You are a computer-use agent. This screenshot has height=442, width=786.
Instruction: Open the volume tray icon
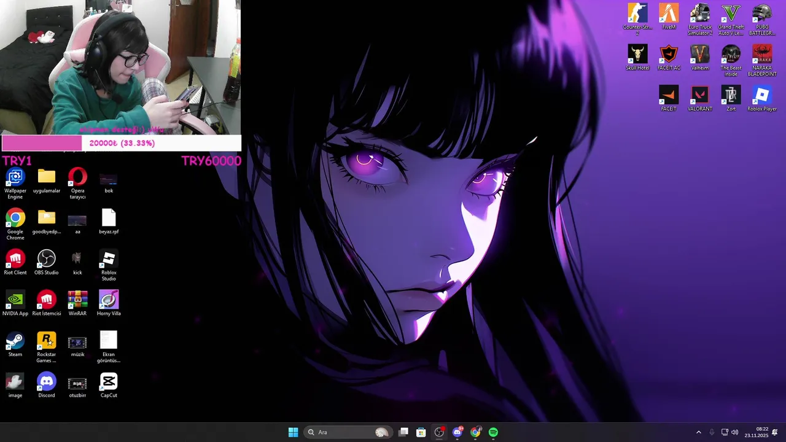coord(735,432)
